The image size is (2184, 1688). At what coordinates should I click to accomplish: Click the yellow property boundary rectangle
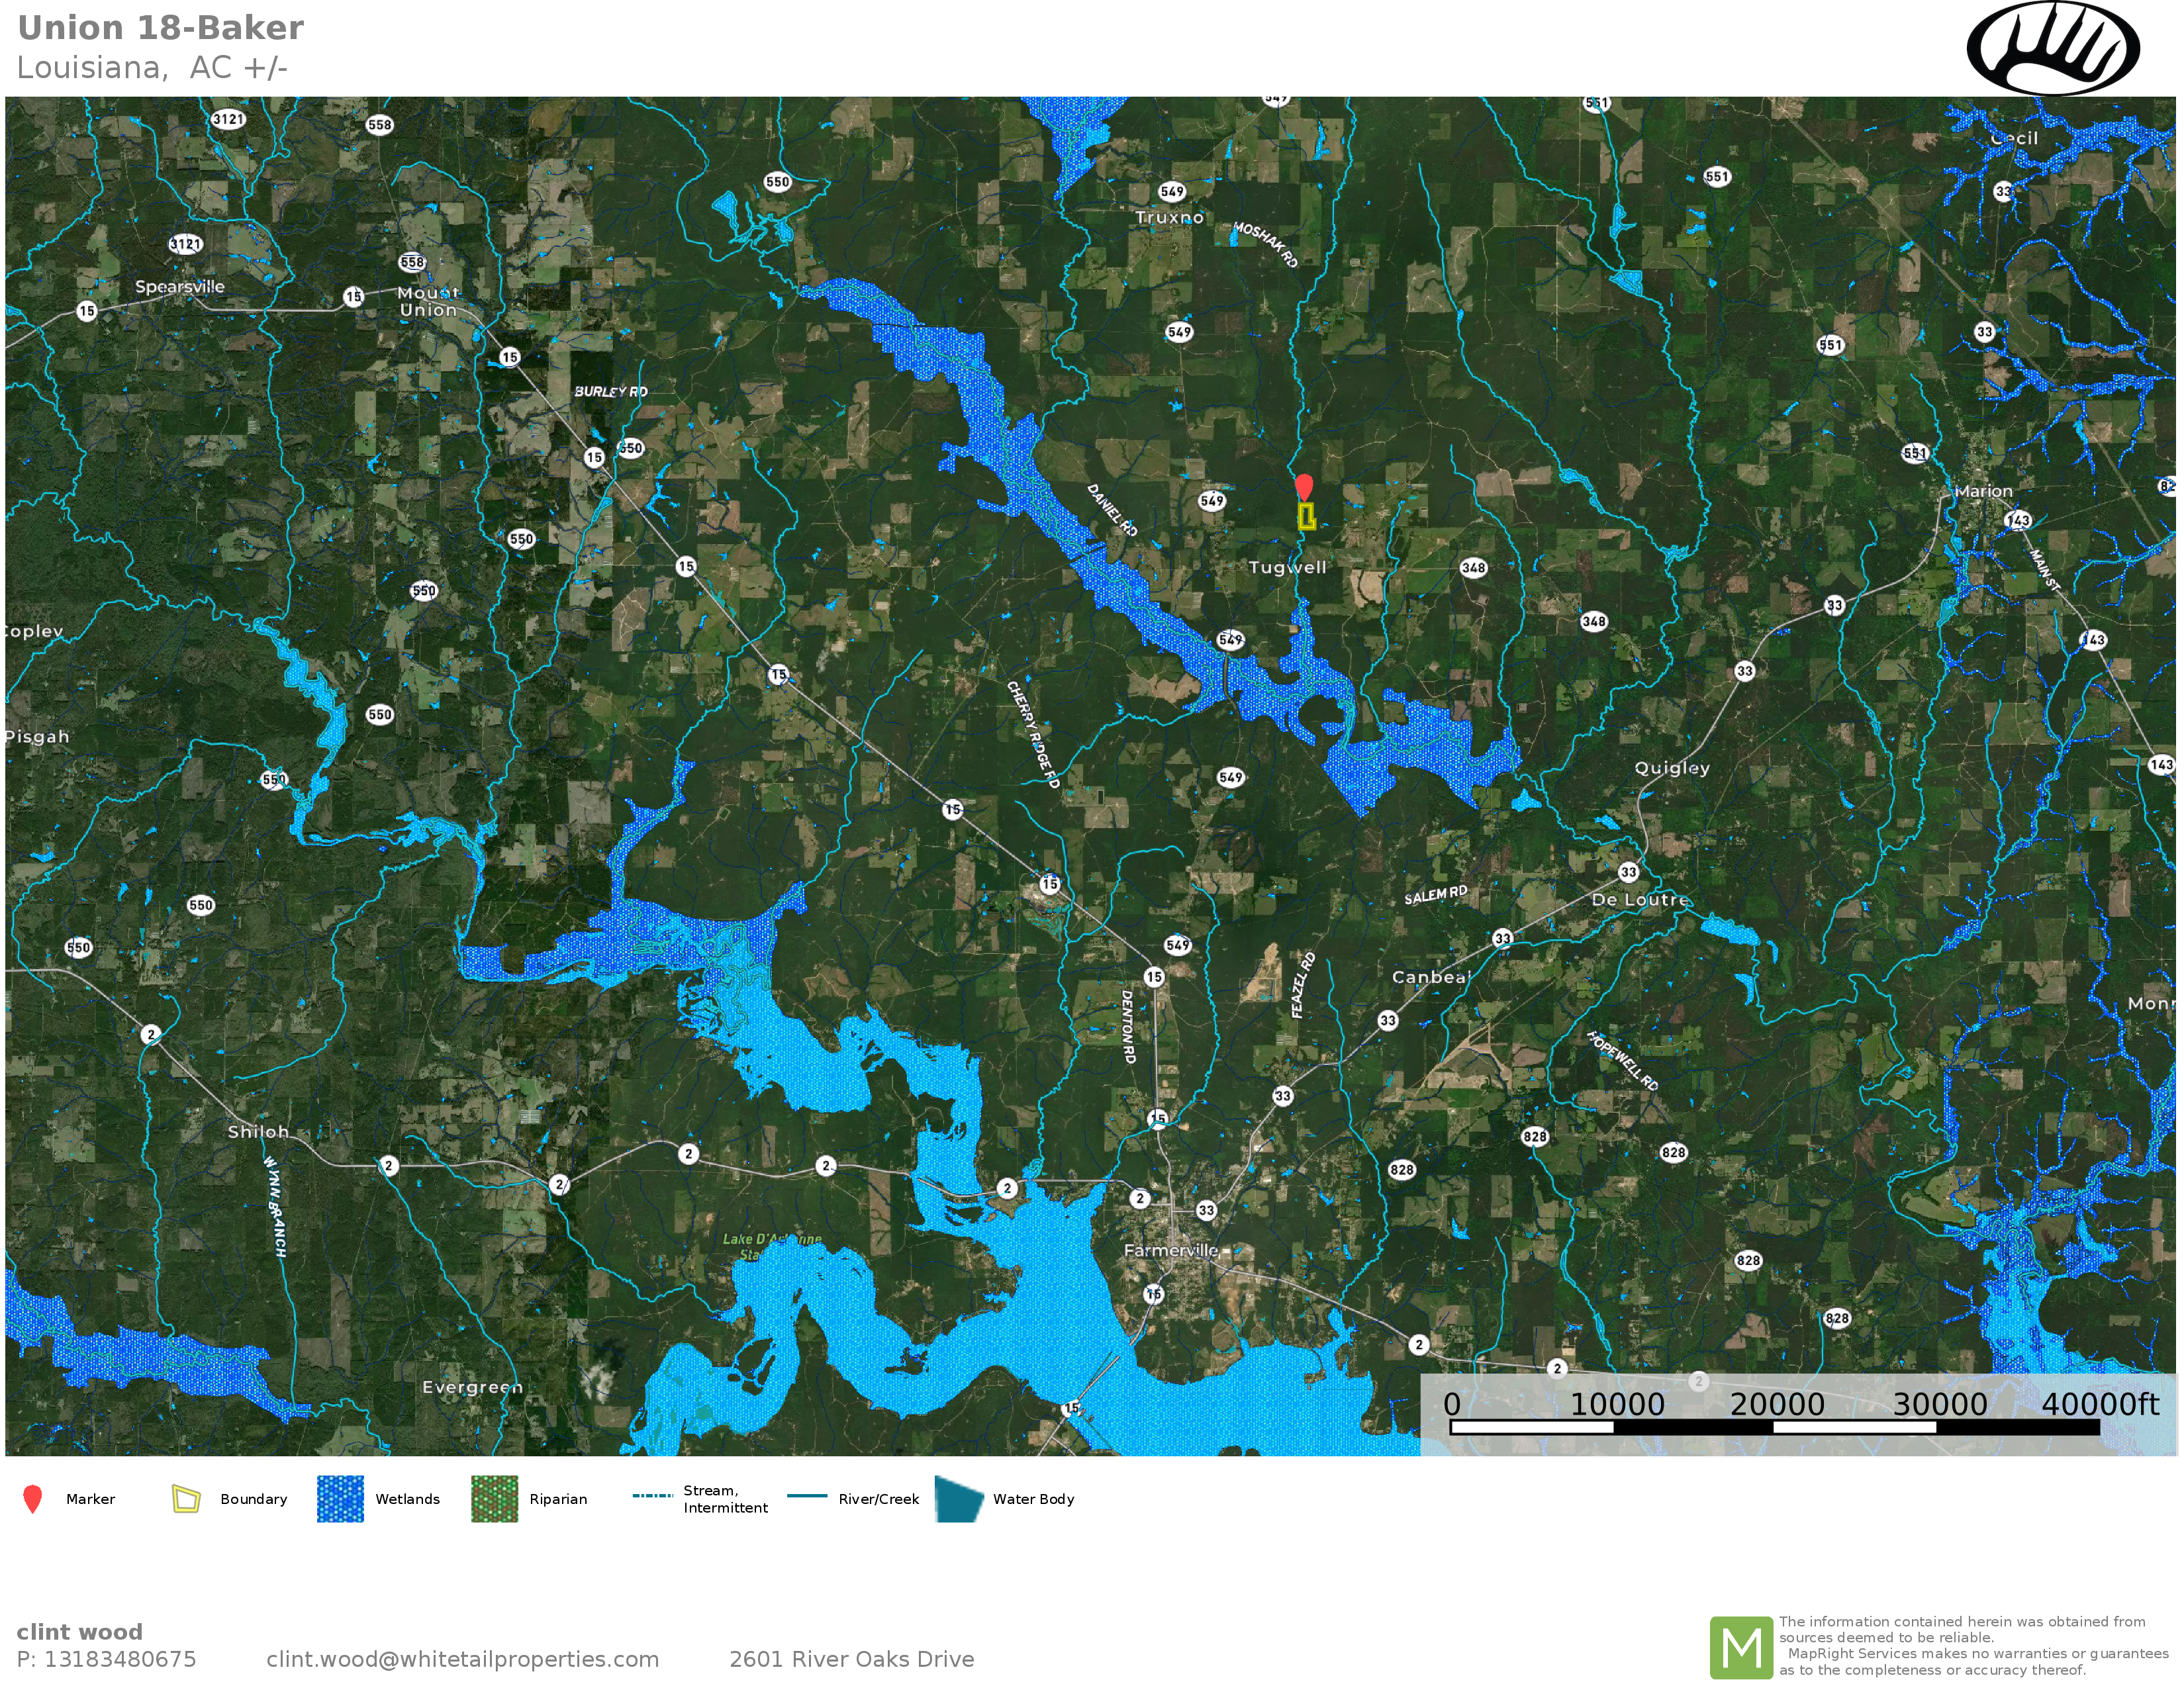tap(1306, 516)
